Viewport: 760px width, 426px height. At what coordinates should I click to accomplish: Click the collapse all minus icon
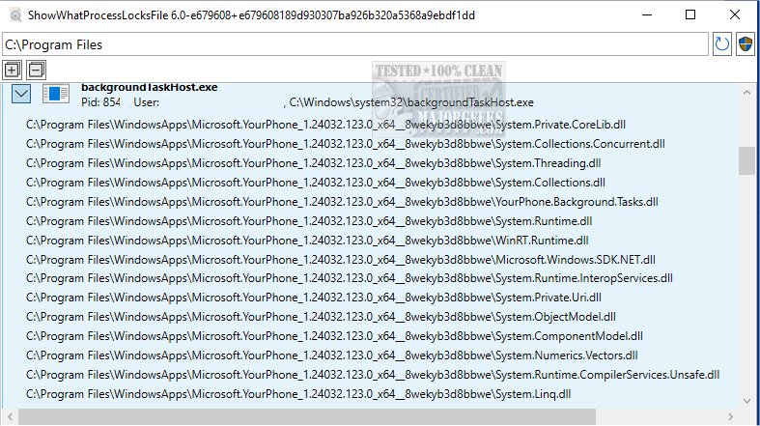point(36,70)
